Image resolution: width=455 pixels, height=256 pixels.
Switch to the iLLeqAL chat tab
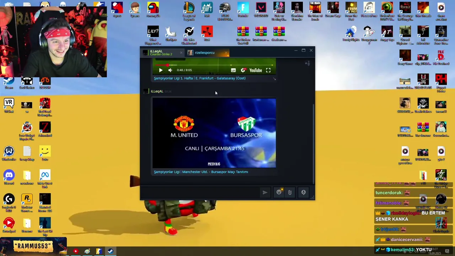(x=162, y=53)
